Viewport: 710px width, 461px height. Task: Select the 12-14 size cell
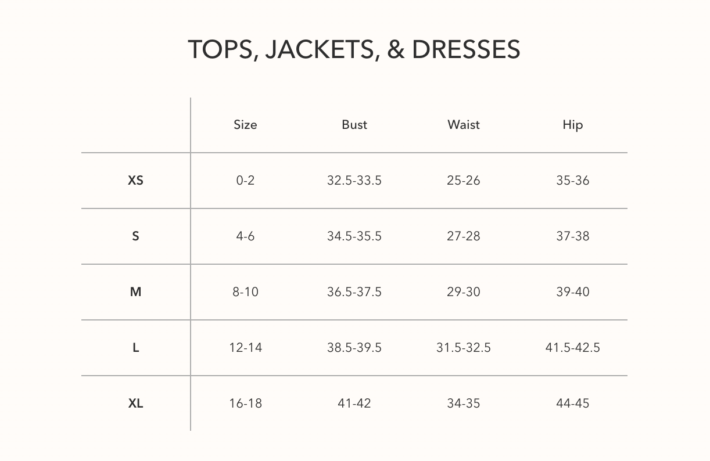(245, 348)
